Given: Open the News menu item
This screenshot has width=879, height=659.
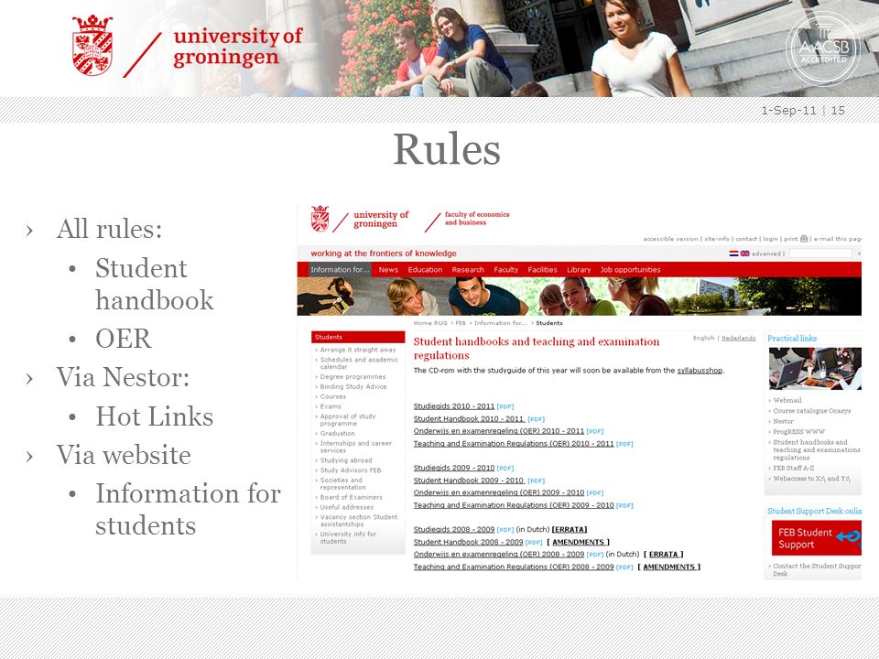Looking at the screenshot, I should pyautogui.click(x=388, y=269).
